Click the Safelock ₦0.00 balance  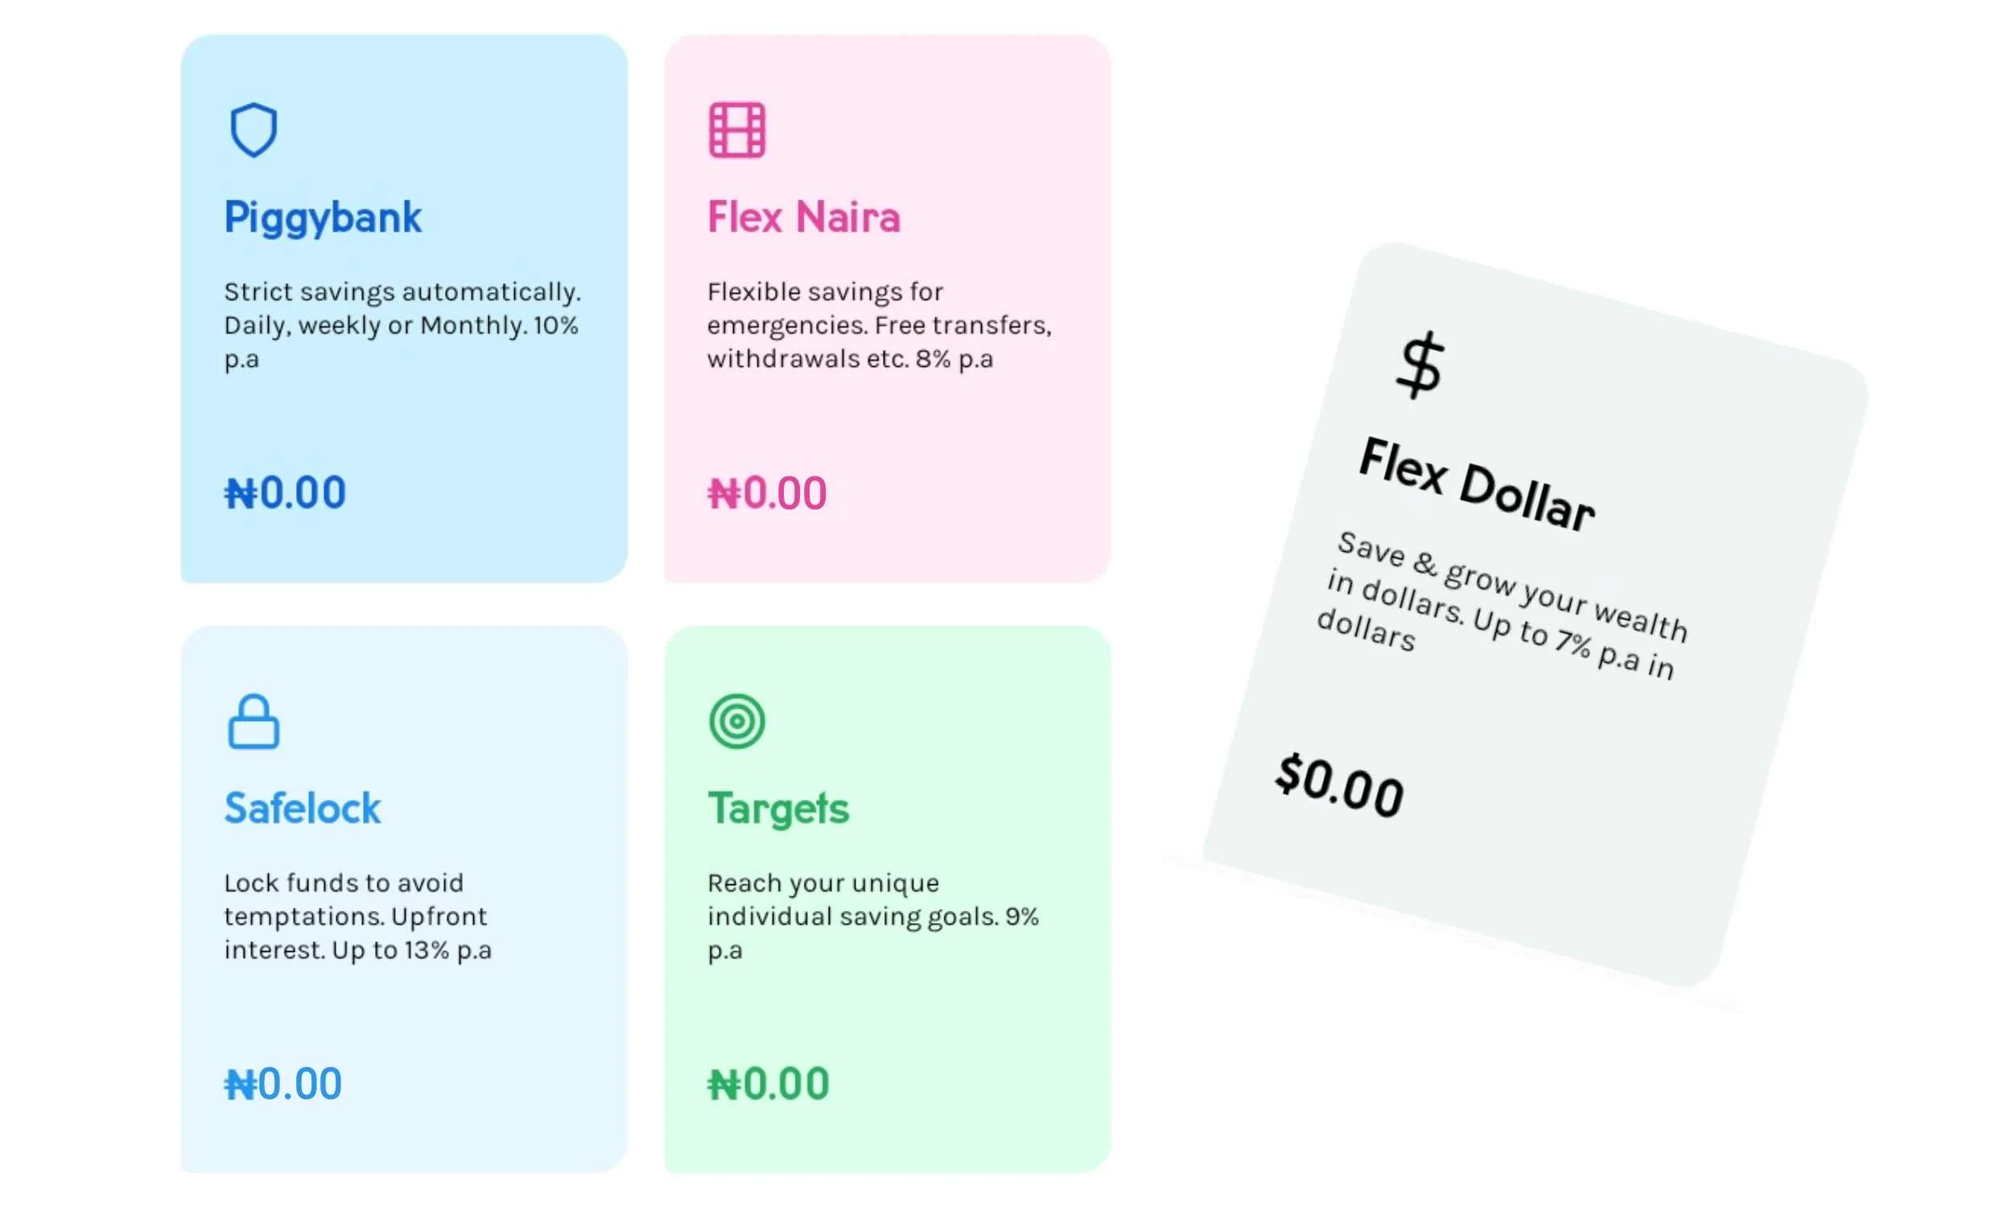[283, 1084]
